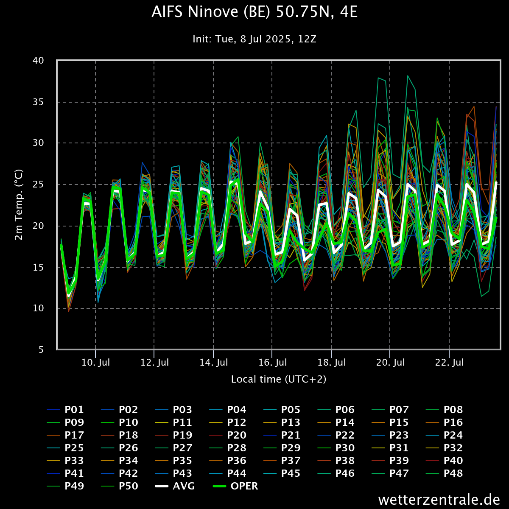Click the 22. Jul axis label

coord(449,363)
